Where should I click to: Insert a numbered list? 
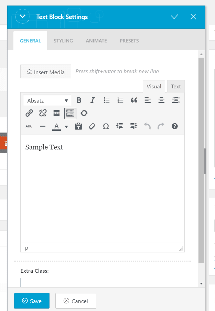(120, 100)
